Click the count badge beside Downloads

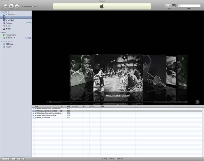pos(30,38)
